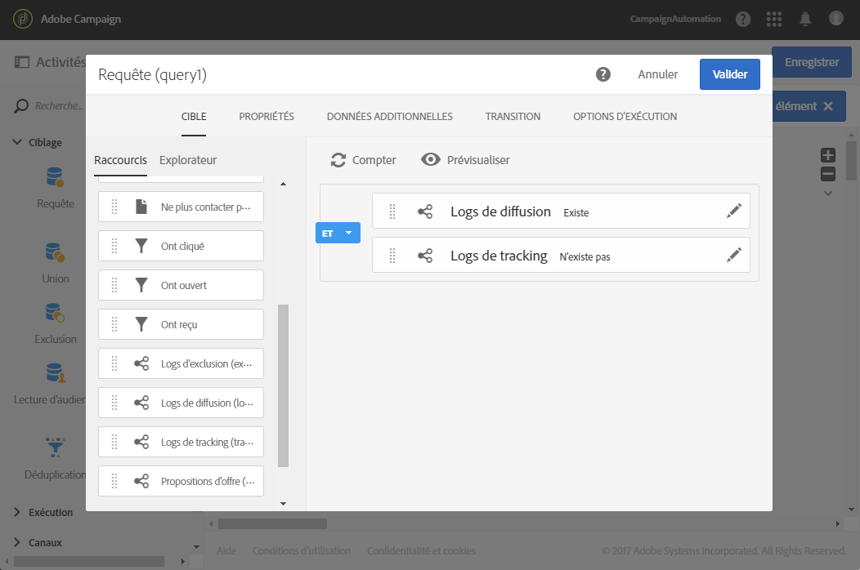The width and height of the screenshot is (860, 570).
Task: Click the Compter refresh icon
Action: [x=338, y=160]
